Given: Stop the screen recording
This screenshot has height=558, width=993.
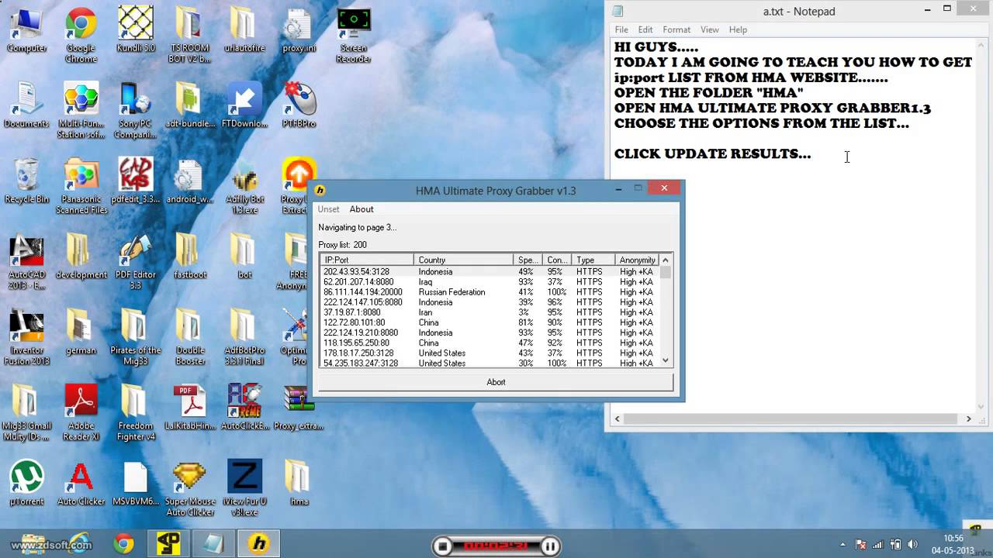Looking at the screenshot, I should coord(443,546).
